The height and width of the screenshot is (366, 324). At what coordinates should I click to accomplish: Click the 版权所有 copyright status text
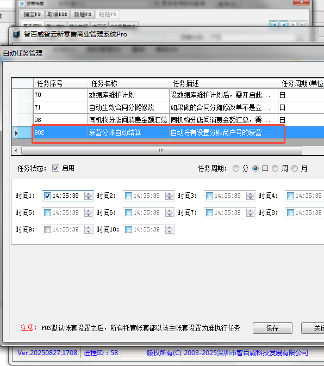click(x=227, y=352)
